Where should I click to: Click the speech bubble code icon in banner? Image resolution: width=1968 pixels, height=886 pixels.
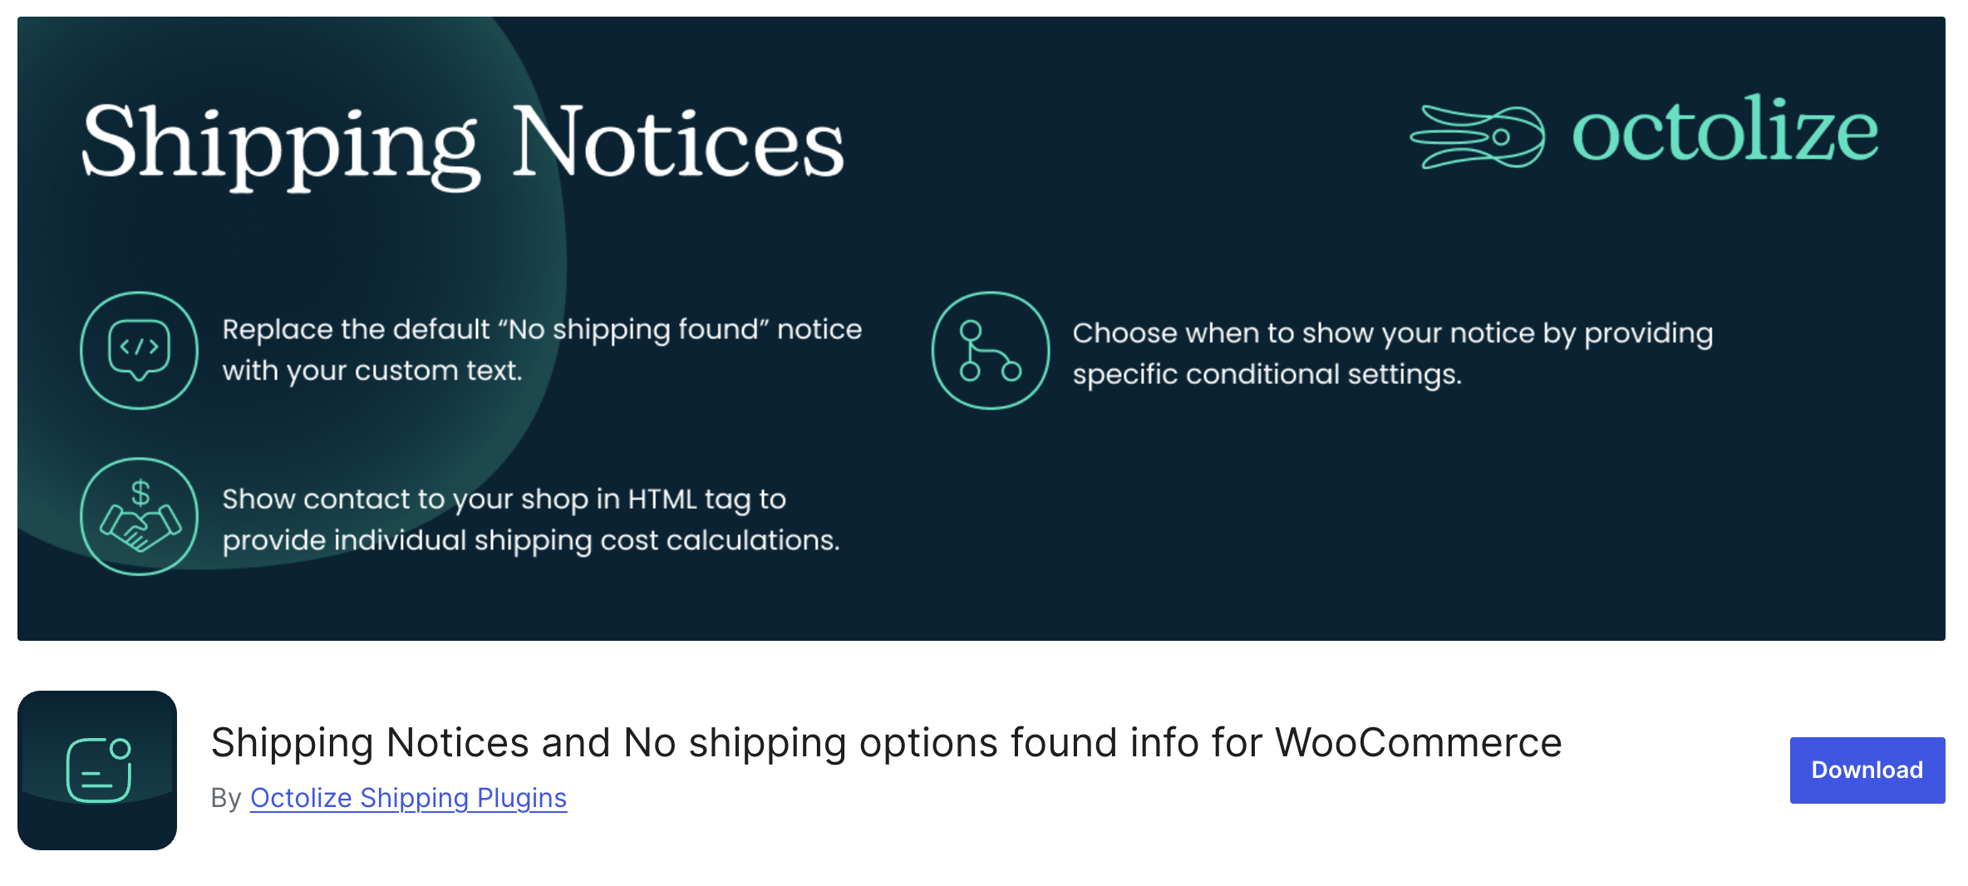coord(140,351)
